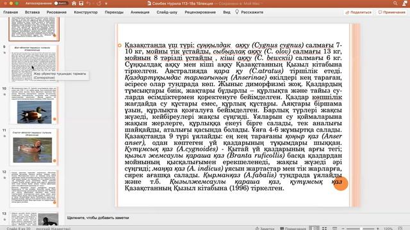Viewport: 410px width, 230px height.
Task: Click the italic term '(Anserinae)' in the slide
Action: tap(249, 77)
